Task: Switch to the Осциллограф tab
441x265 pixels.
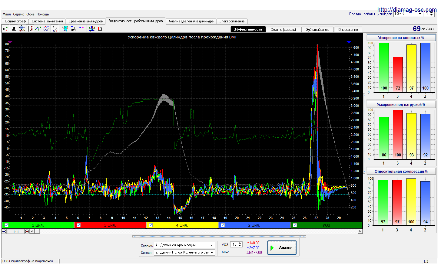Action: tap(15, 21)
